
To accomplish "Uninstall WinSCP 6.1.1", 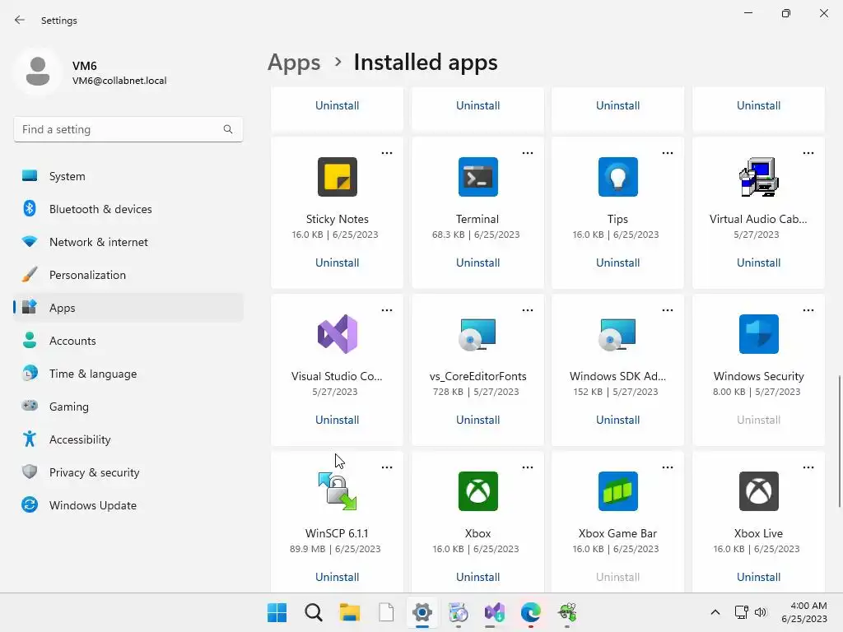I will point(337,577).
